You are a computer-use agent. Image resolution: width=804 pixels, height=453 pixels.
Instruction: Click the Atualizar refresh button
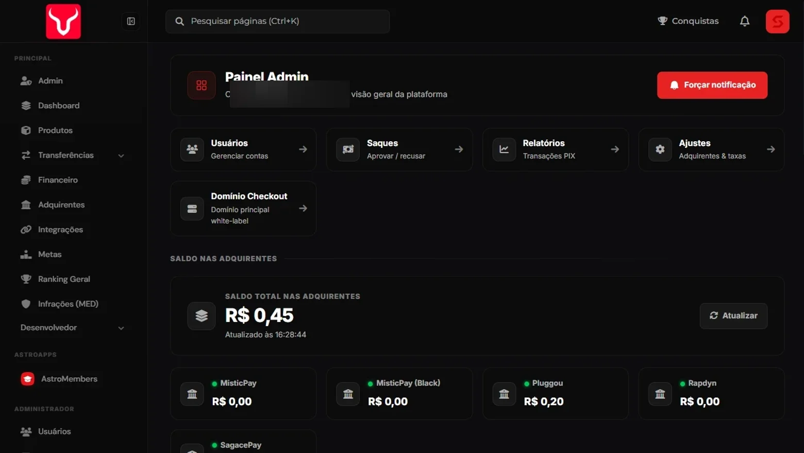(x=733, y=315)
